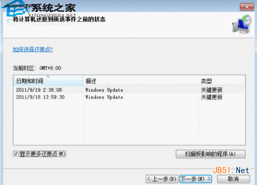Click '关键更新' type in the 2011/9/19 row
This screenshot has width=257, height=185.
point(212,90)
